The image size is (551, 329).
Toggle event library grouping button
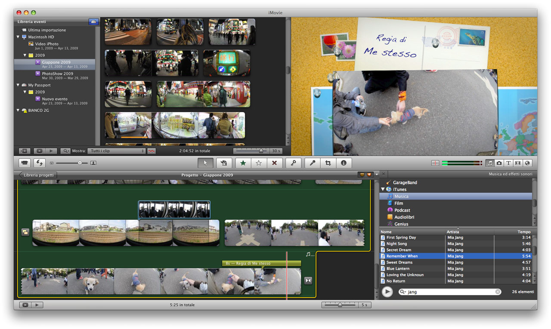[x=93, y=22]
